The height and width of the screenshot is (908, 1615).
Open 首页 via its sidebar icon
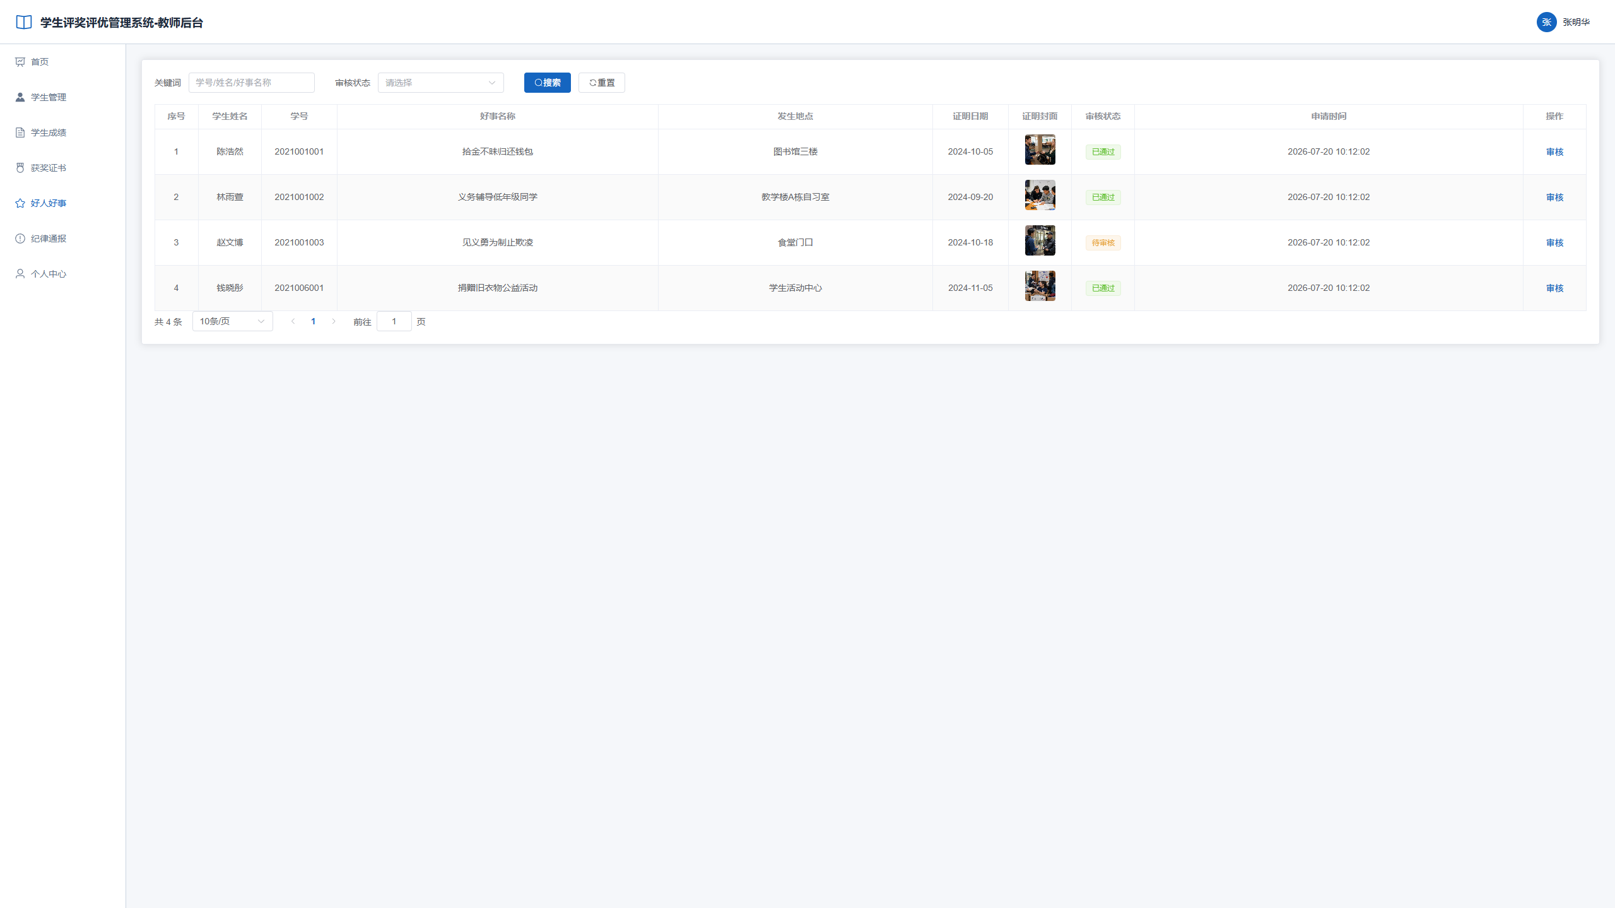(20, 62)
